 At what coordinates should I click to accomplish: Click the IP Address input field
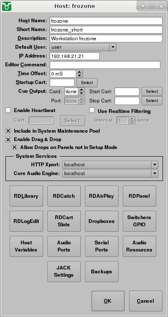(75, 56)
